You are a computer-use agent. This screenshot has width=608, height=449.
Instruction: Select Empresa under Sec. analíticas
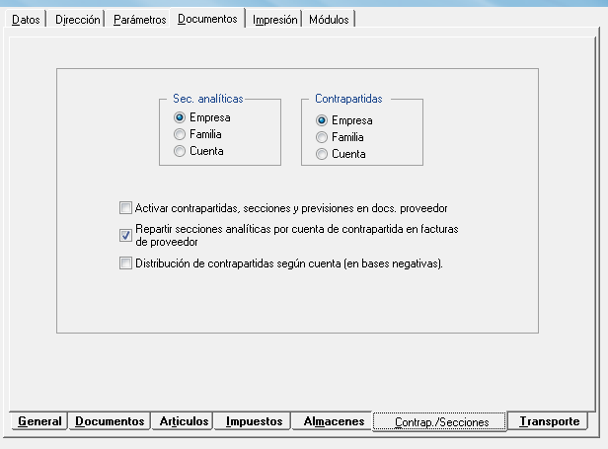[x=180, y=117]
